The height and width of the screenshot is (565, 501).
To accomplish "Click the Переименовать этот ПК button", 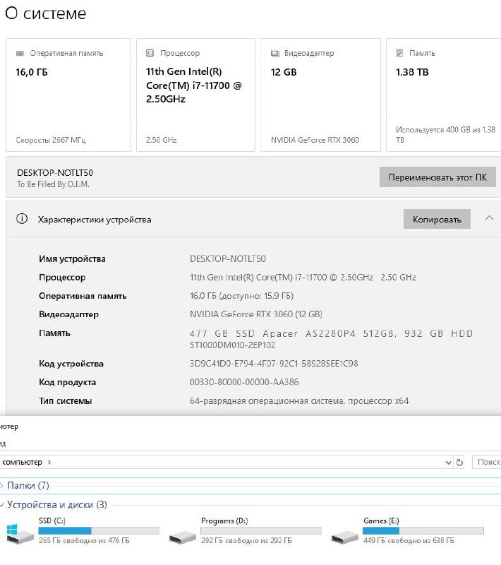I will click(437, 177).
